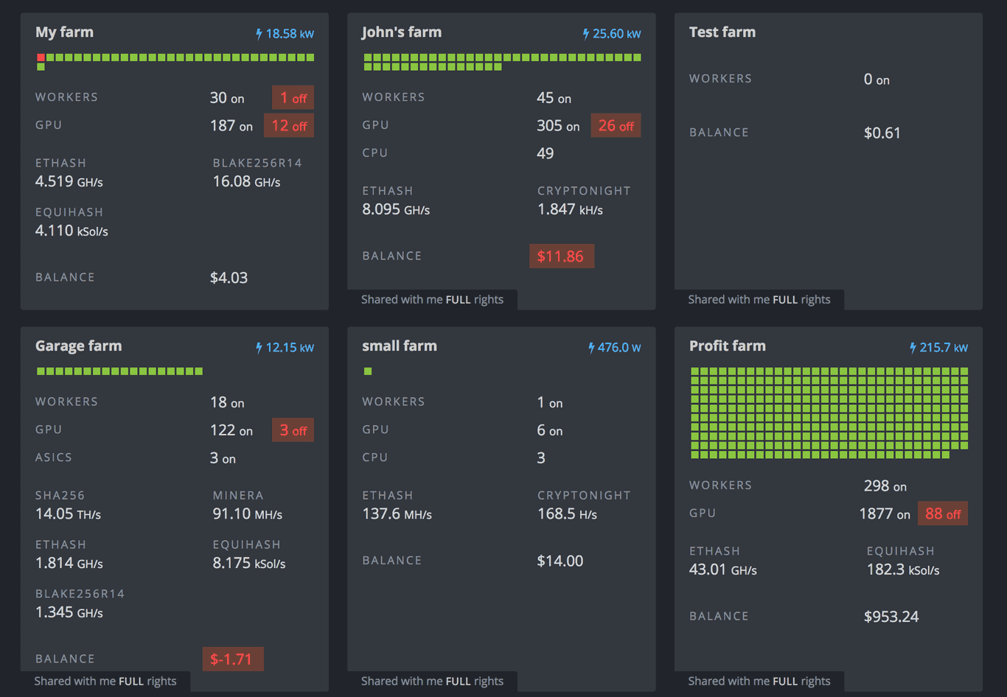Click Shared with me FULL rights on Test farm
Screen dimensions: 1007x697
[760, 300]
